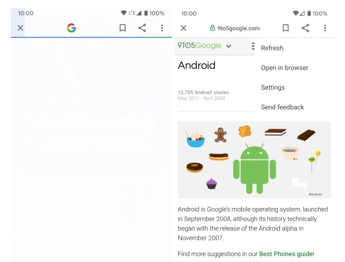Viewport: 345px width, 262px height.
Task: Choose Open in browser menu option
Action: click(285, 68)
